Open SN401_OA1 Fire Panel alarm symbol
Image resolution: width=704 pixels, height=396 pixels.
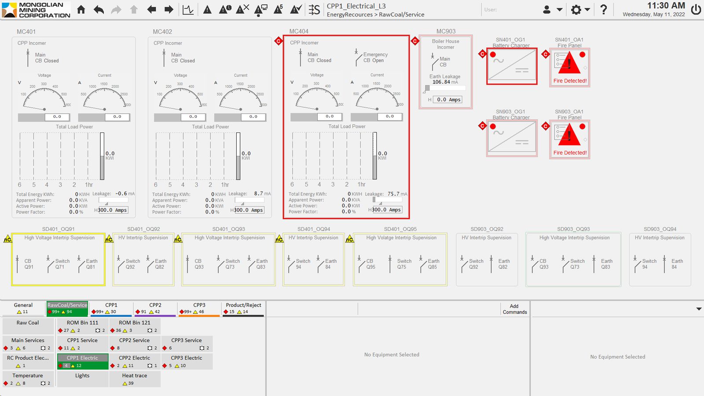point(570,68)
